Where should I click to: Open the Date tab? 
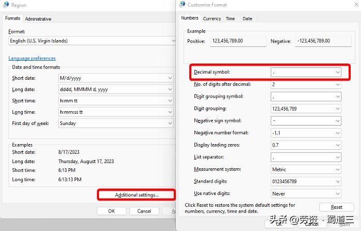[x=247, y=19]
